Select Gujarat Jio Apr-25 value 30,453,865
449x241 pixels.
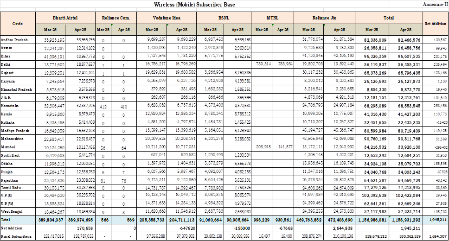click(x=343, y=73)
